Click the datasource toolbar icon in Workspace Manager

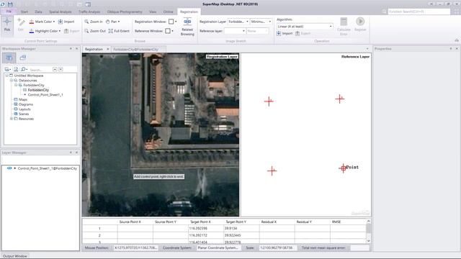[7, 69]
